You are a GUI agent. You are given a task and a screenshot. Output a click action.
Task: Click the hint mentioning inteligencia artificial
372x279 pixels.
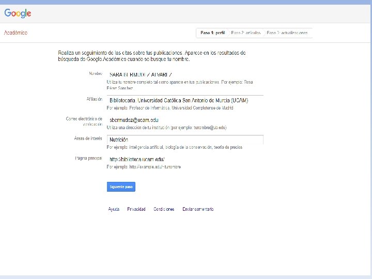click(175, 147)
